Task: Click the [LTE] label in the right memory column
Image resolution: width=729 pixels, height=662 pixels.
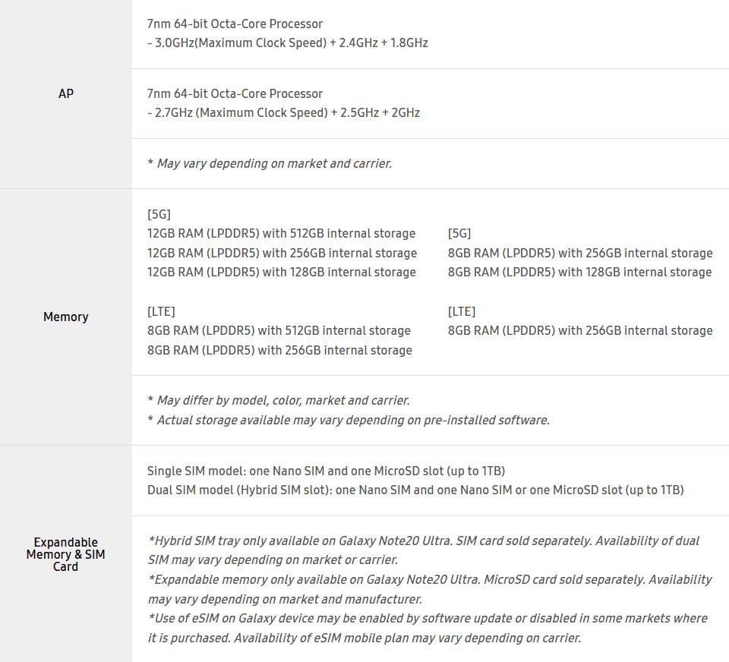Action: tap(462, 312)
